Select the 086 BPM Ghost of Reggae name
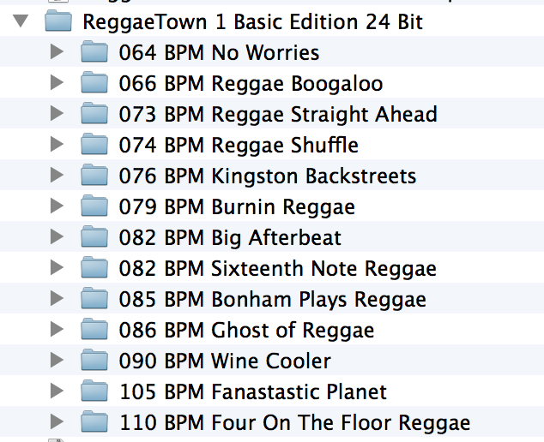 [246, 331]
